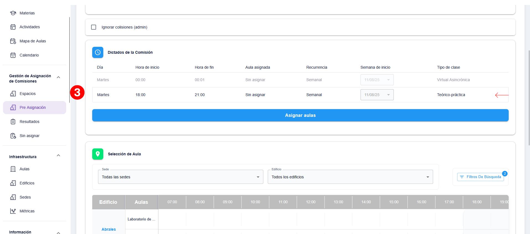Viewport: 530px width, 234px height.
Task: Click the Resultados clipboard icon
Action: point(13,122)
